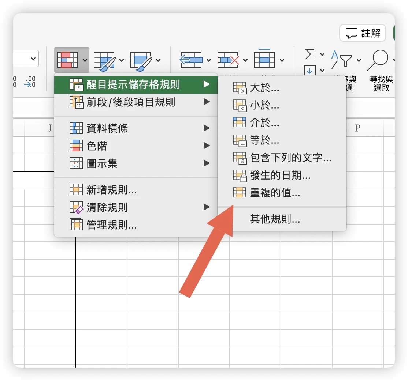Select column J header

(39, 128)
